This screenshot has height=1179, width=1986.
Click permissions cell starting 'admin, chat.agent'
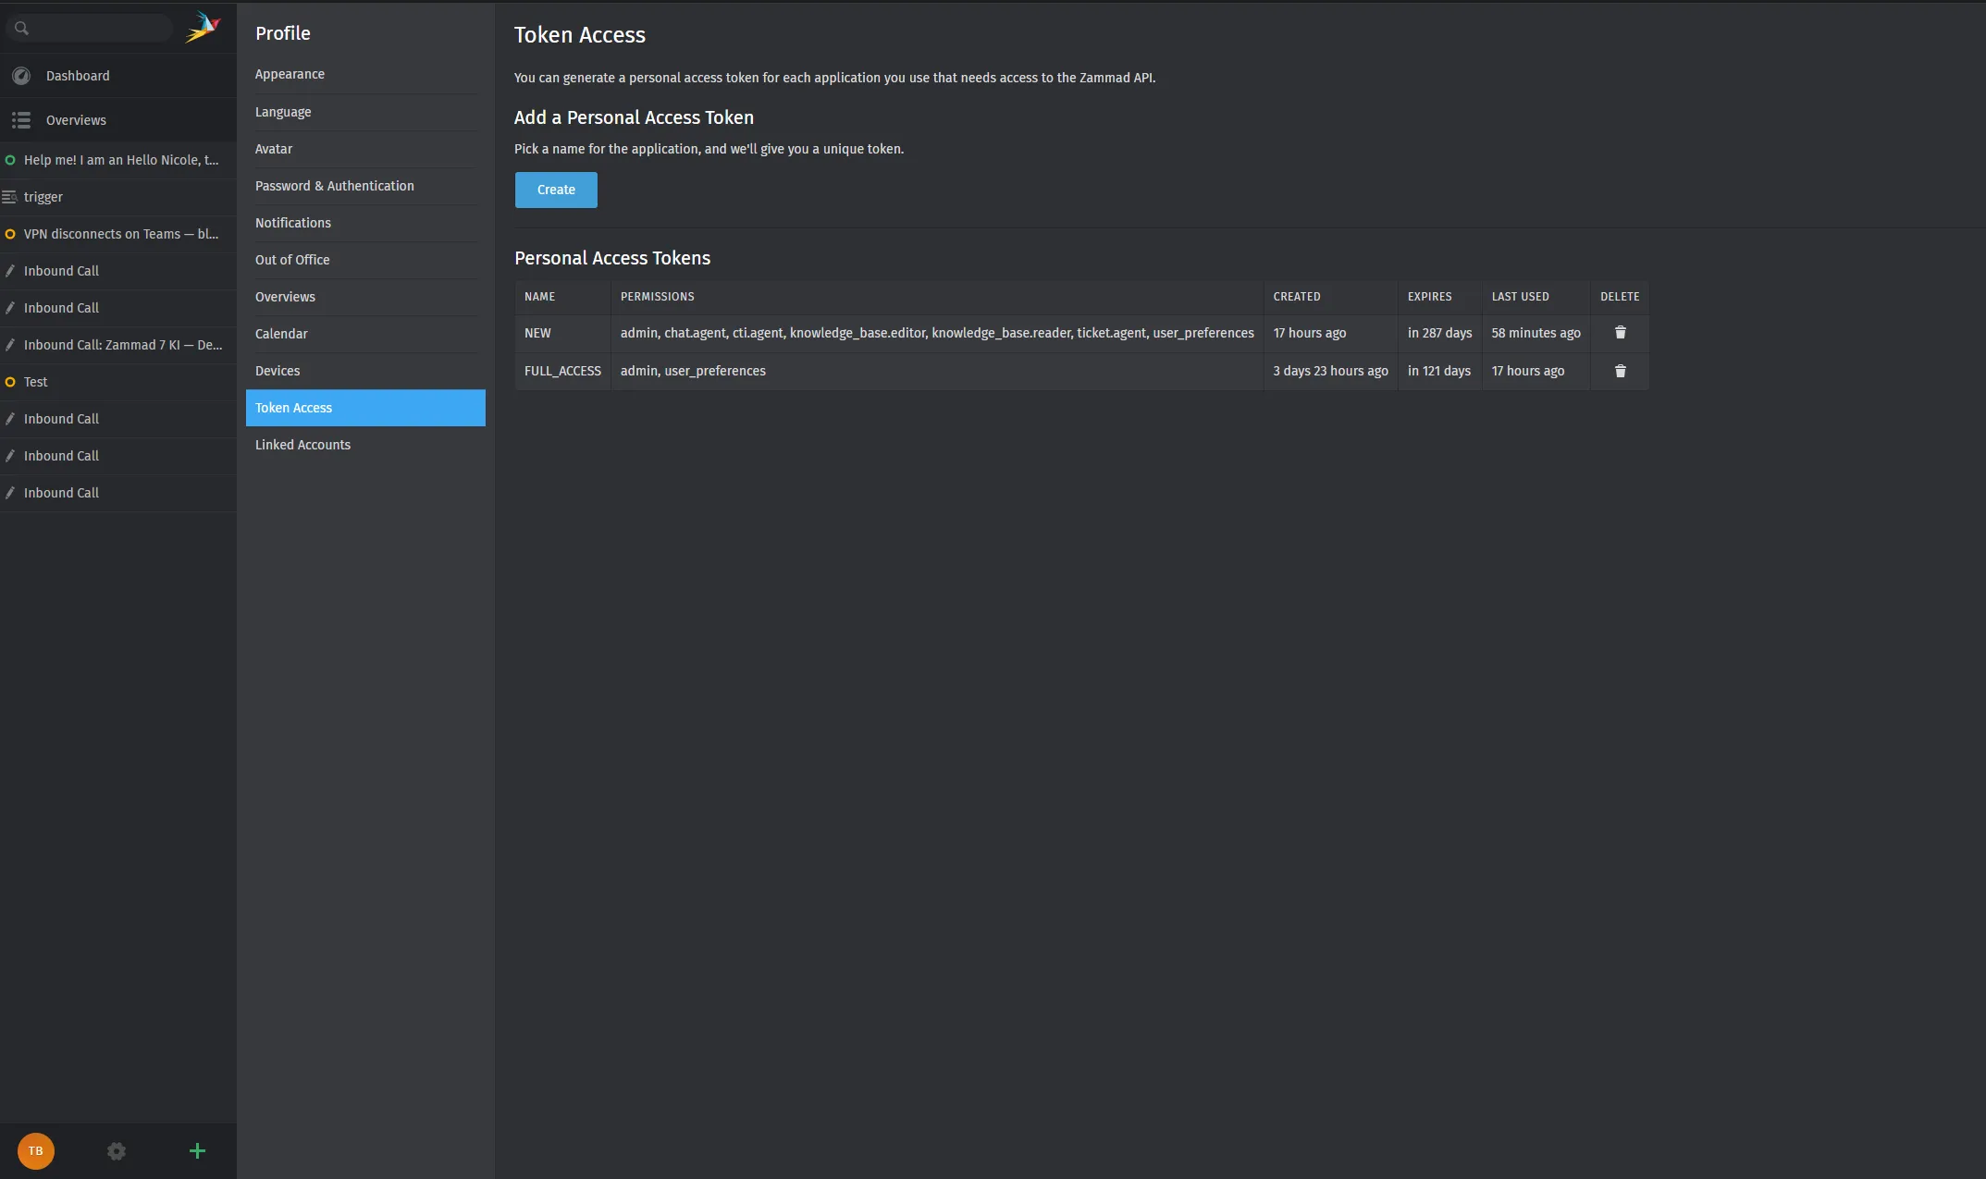pyautogui.click(x=937, y=333)
